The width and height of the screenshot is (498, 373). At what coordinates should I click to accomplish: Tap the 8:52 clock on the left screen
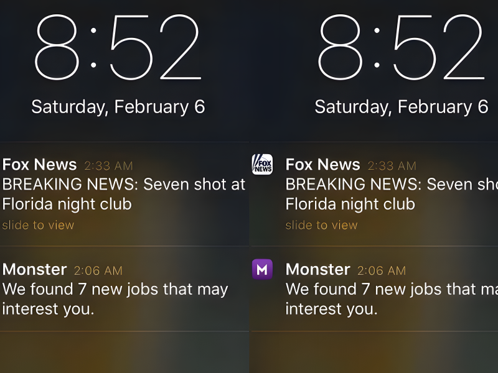point(118,48)
